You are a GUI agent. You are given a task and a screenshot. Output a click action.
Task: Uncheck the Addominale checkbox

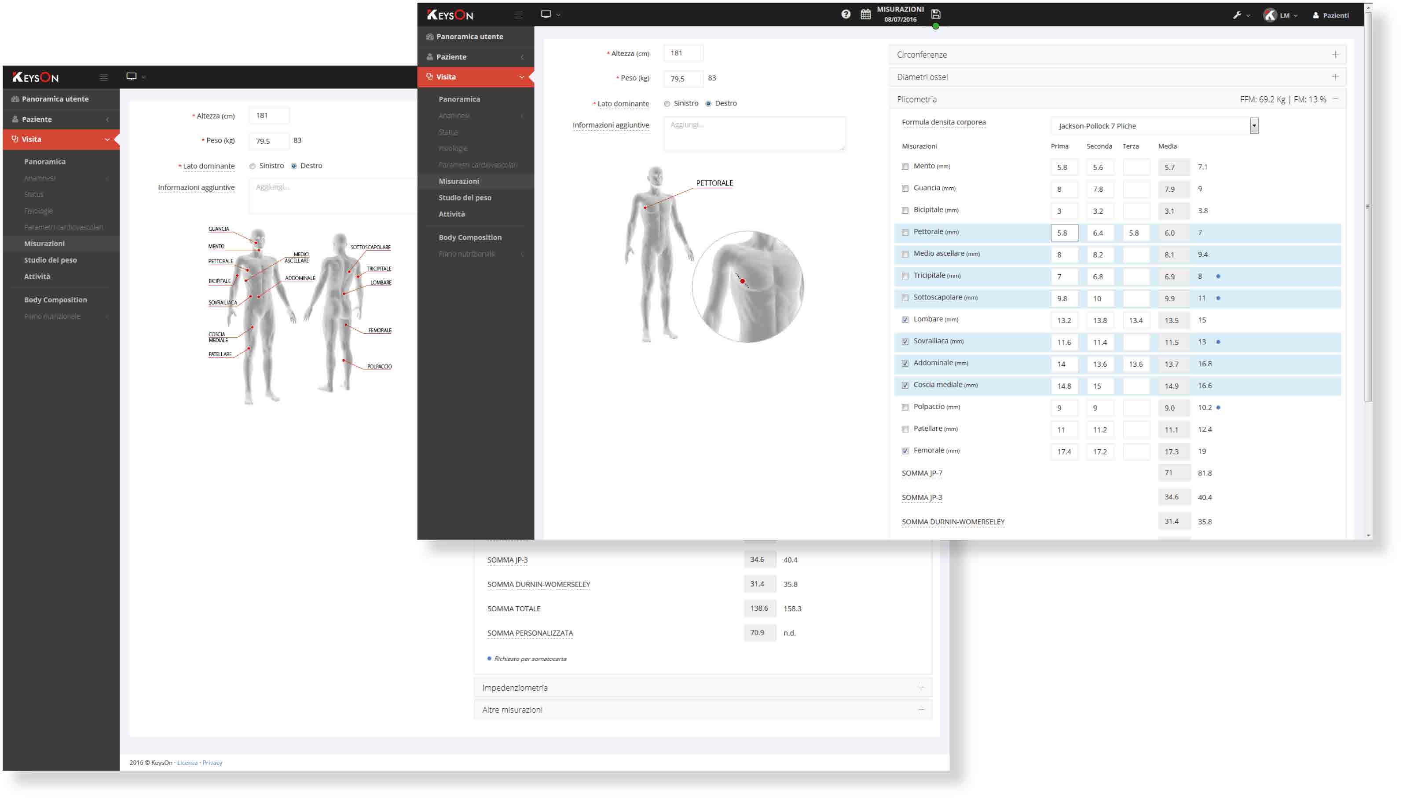click(x=905, y=364)
